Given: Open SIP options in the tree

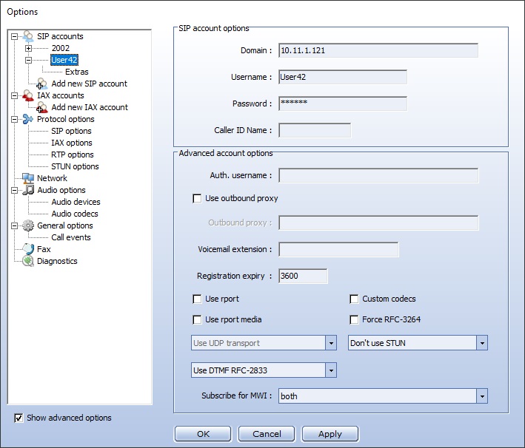Looking at the screenshot, I should [x=71, y=131].
